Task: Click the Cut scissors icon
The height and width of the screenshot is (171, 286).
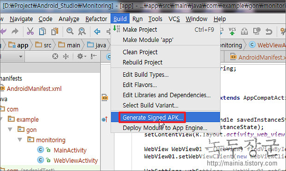Action: tap(30, 31)
